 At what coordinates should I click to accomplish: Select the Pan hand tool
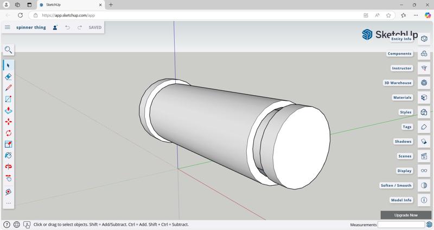8,178
